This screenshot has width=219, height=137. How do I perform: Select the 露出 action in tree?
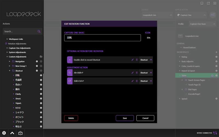click(x=18, y=89)
